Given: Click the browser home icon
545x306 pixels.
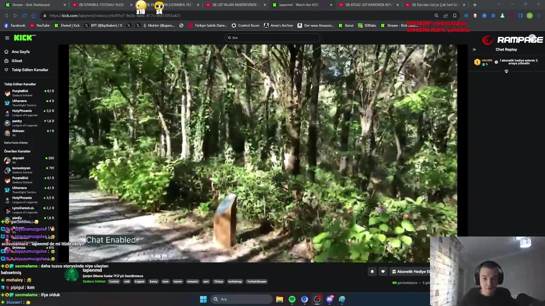Looking at the screenshot, I should (34, 16).
